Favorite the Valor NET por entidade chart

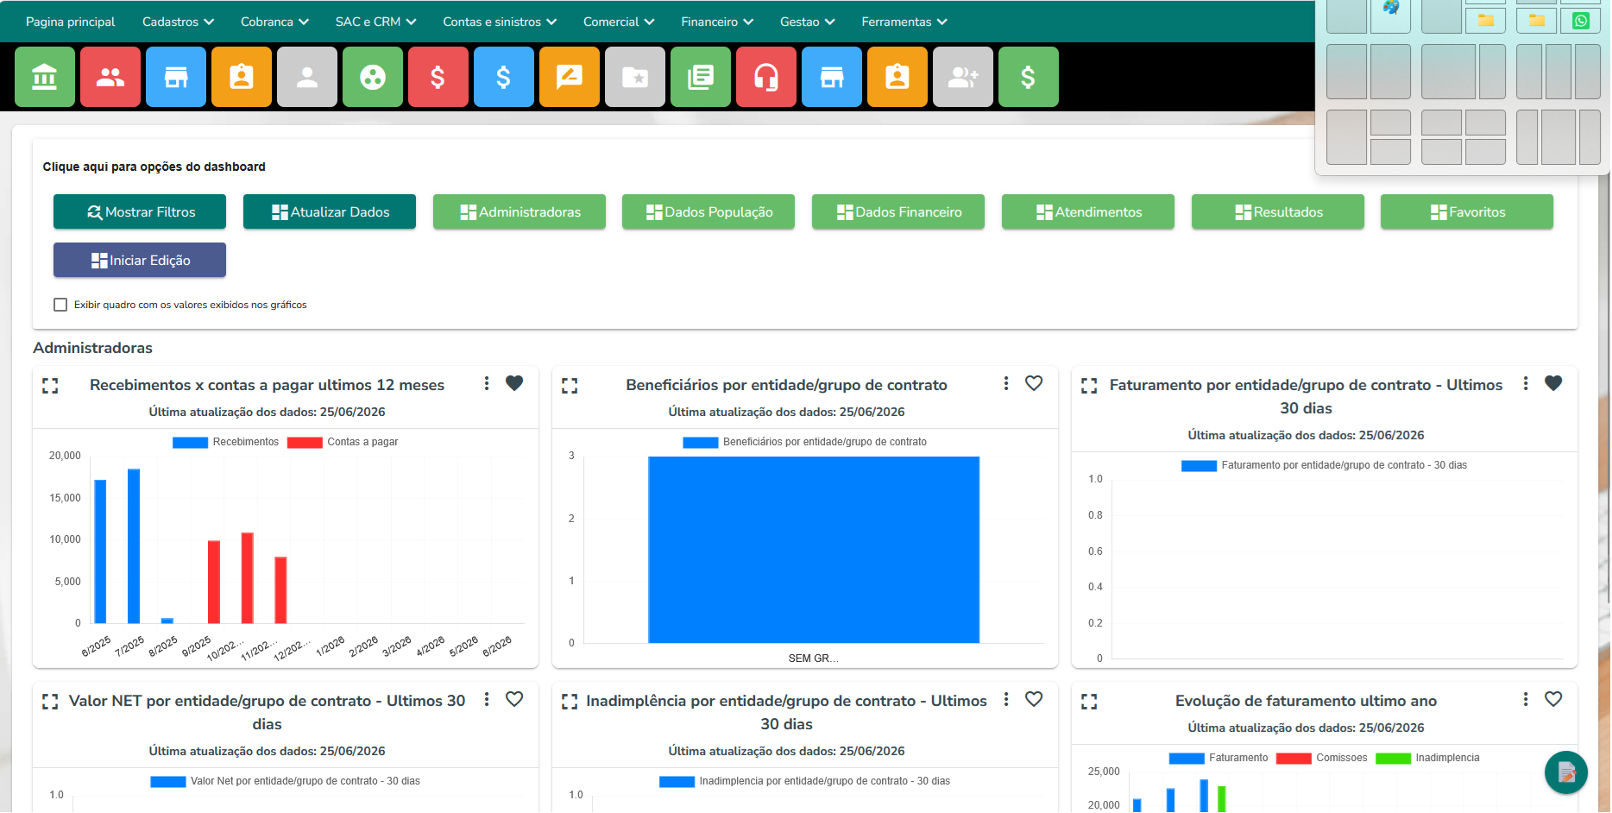click(x=514, y=699)
